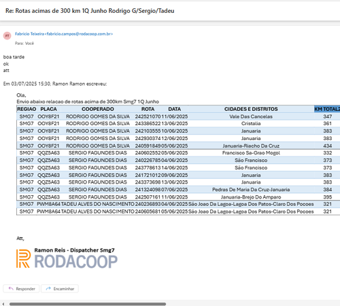Viewport: 340px width, 306px height.
Task: Click the Encaminhar button
Action: click(60, 288)
